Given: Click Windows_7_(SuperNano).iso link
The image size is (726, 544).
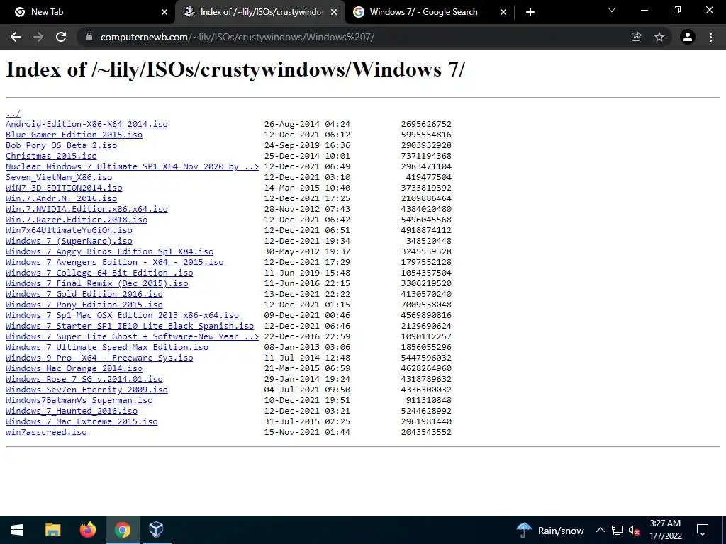Looking at the screenshot, I should tap(69, 241).
